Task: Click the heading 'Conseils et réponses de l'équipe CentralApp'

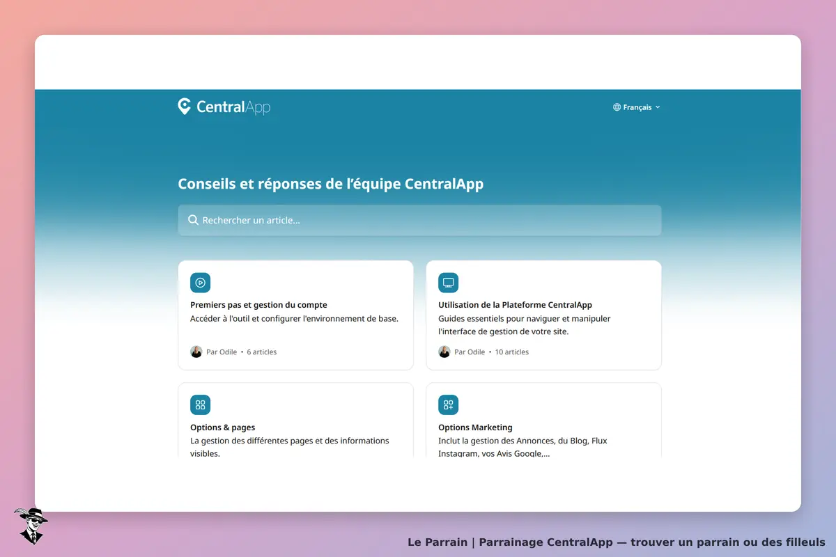Action: point(330,184)
